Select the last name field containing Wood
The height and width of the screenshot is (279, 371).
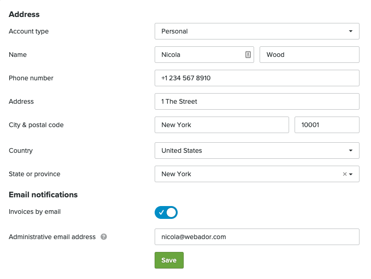click(309, 55)
